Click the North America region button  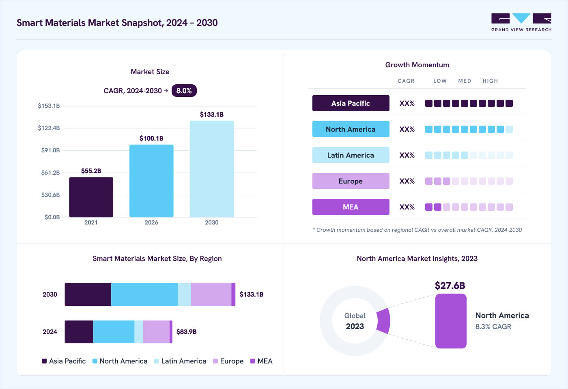pos(351,129)
